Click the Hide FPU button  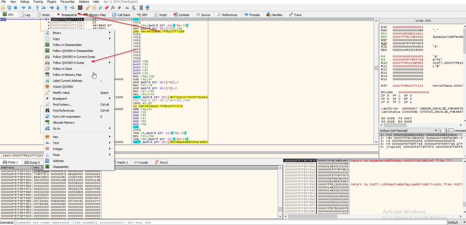[423, 21]
